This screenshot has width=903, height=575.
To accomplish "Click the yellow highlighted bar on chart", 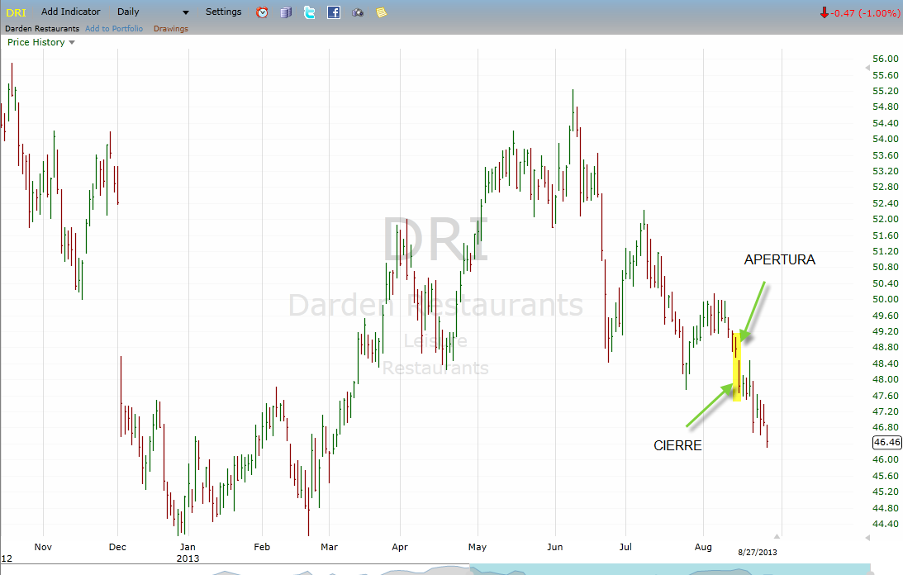I will click(738, 368).
